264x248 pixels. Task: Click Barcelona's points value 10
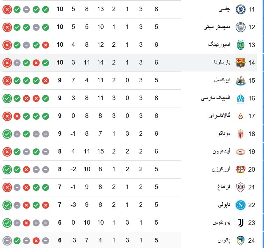pyautogui.click(x=60, y=62)
